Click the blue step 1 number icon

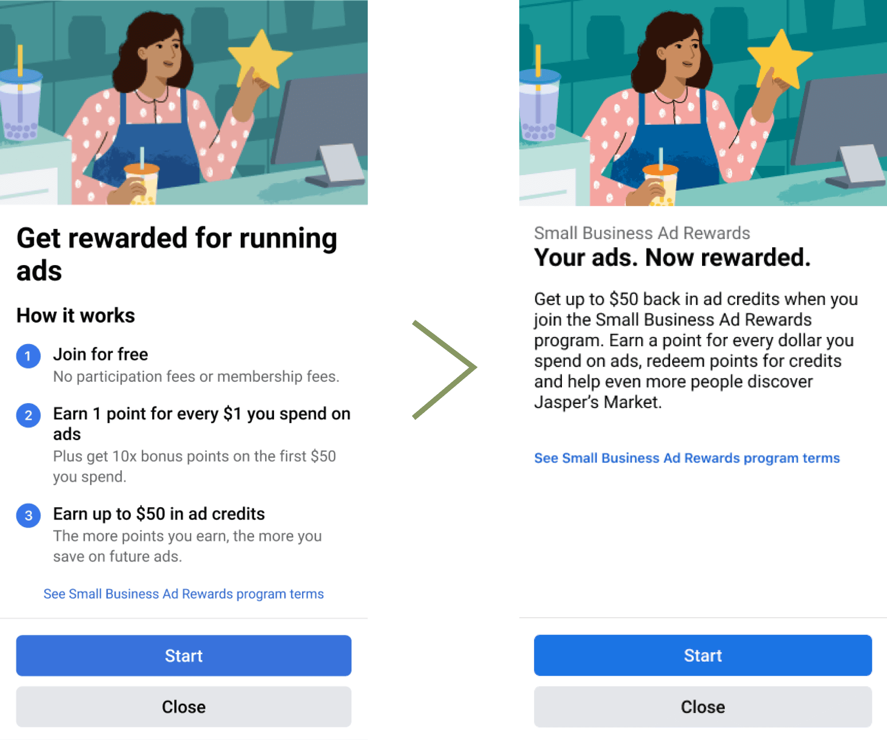28,356
